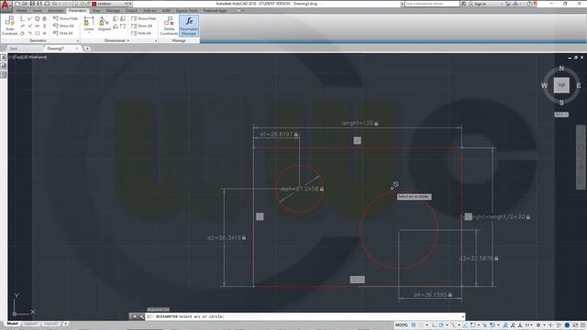
Task: Toggle MODEL space button in status bar
Action: [402, 325]
